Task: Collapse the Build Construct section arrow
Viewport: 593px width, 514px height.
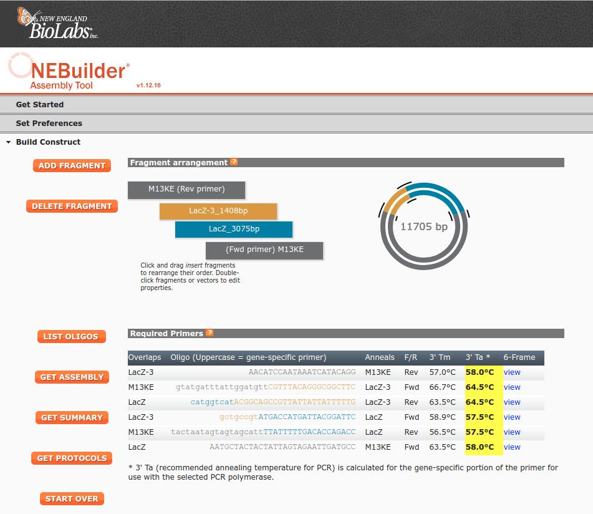Action: (x=8, y=142)
